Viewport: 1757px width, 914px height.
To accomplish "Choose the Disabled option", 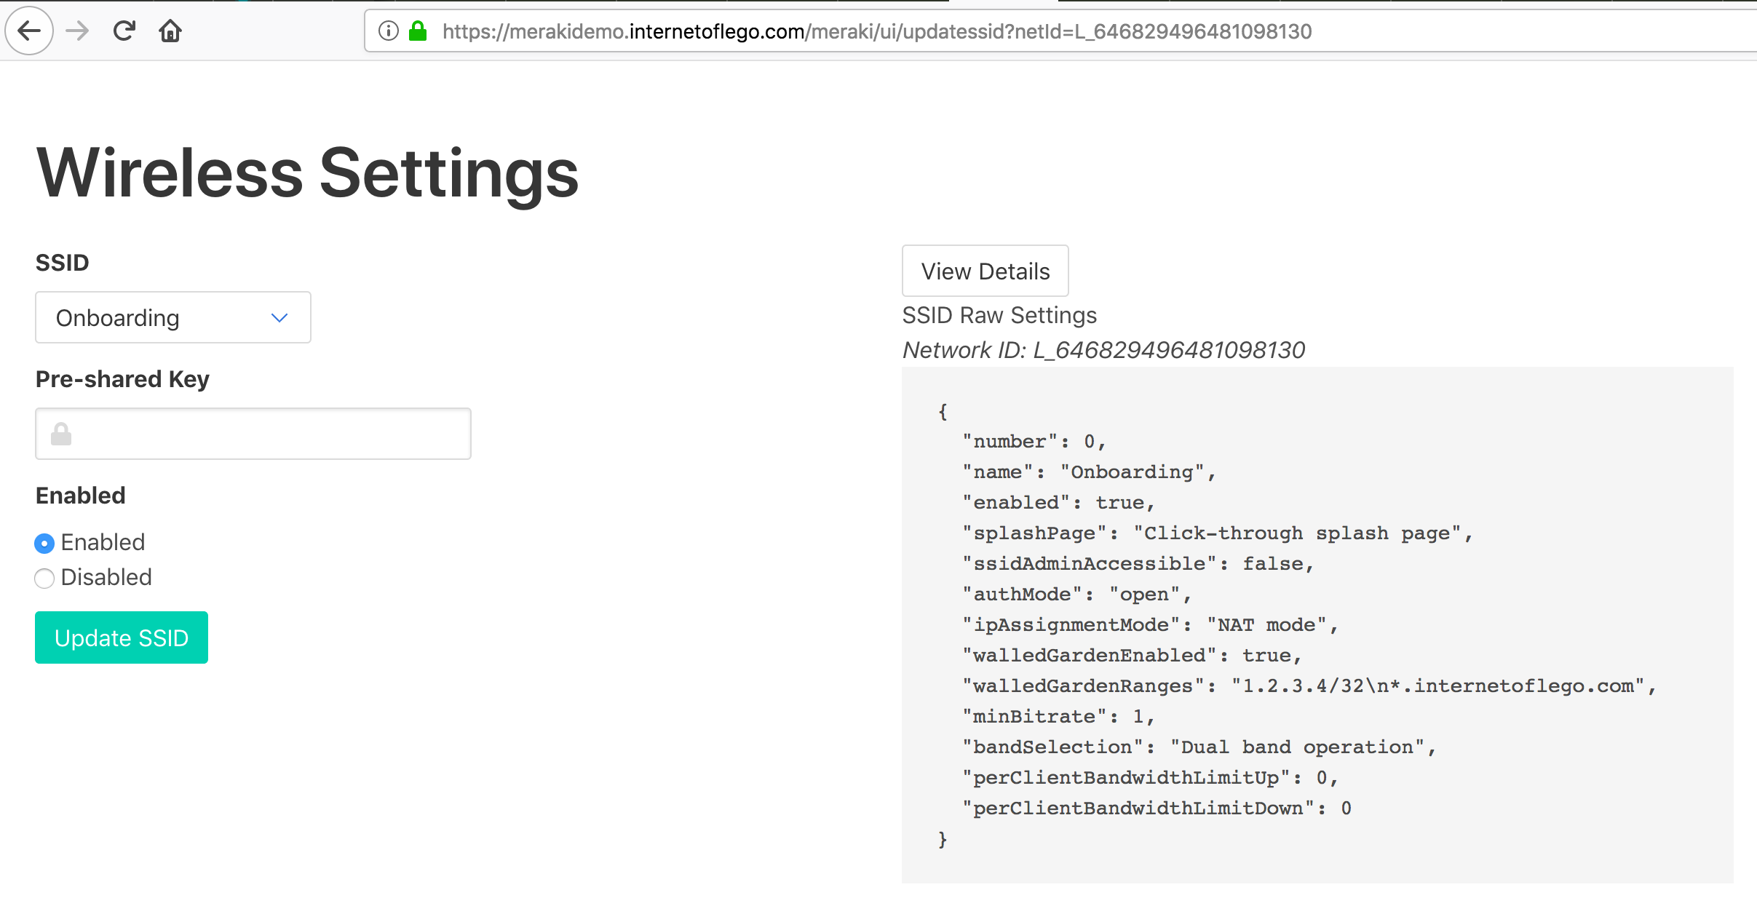I will point(44,579).
